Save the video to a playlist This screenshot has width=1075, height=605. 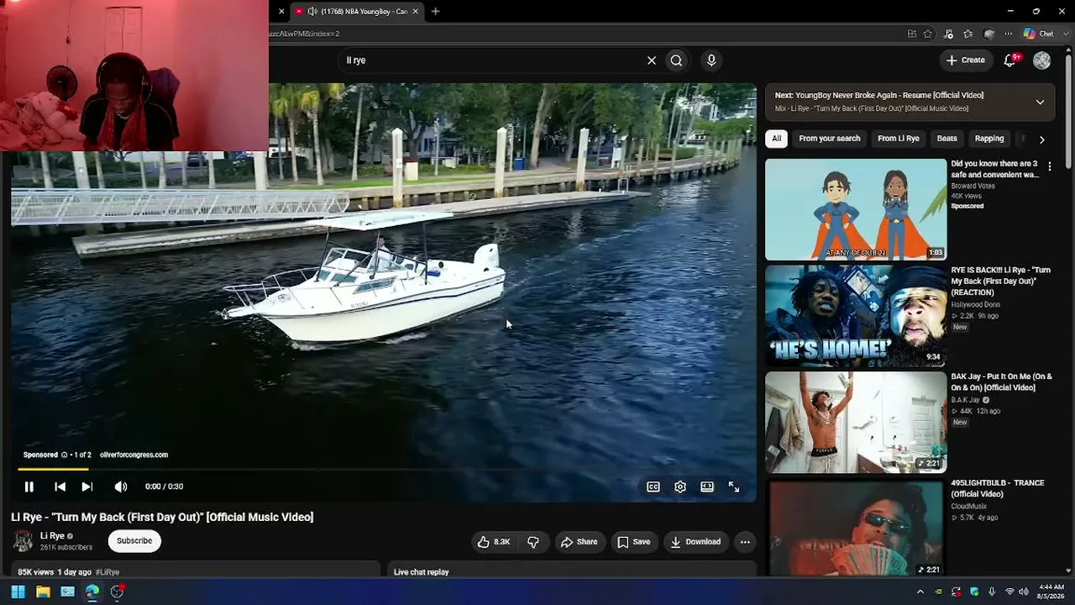634,542
